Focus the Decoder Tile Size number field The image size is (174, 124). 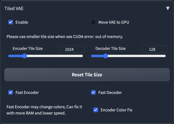pos(154,49)
